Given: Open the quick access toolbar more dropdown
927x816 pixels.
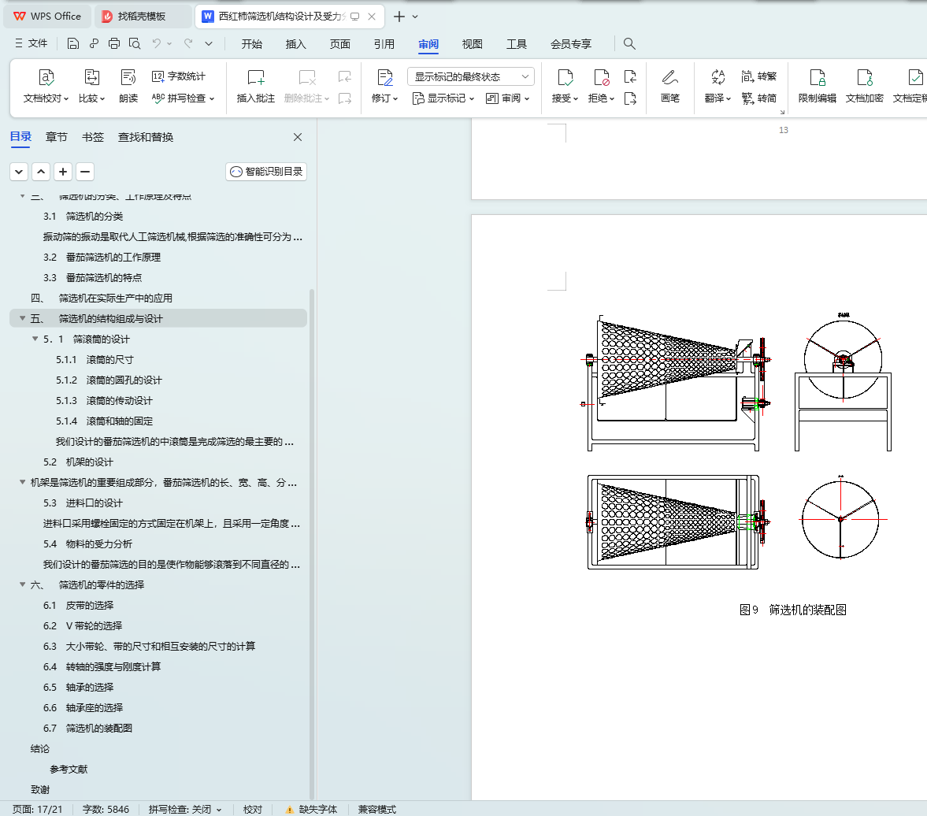Looking at the screenshot, I should [x=209, y=44].
